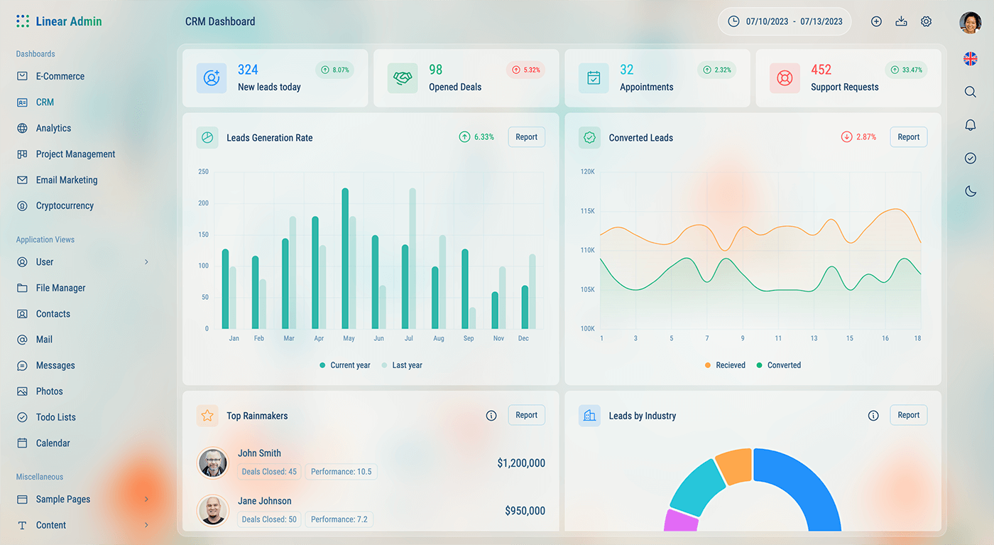Screen dimensions: 994x545
Task: Open the E-Commerce dashboard
Action: pyautogui.click(x=60, y=76)
